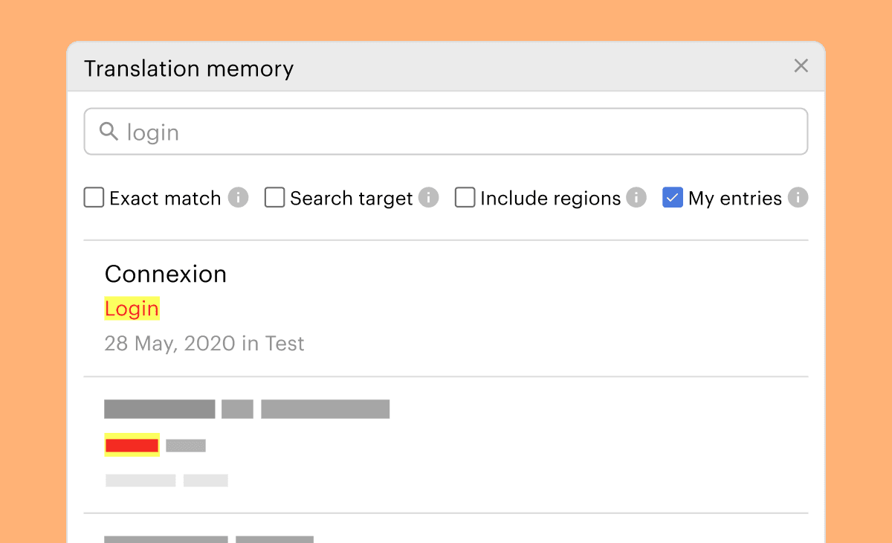Focus the search field containing 'login'
Viewport: 892px width, 543px height.
click(446, 132)
